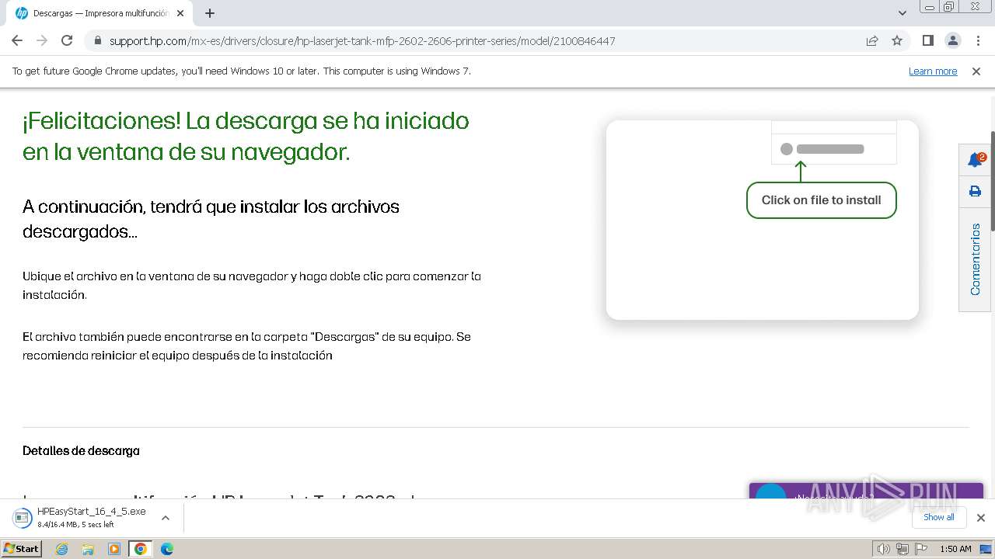This screenshot has width=995, height=559.
Task: Expand the download item options arrow
Action: [165, 518]
